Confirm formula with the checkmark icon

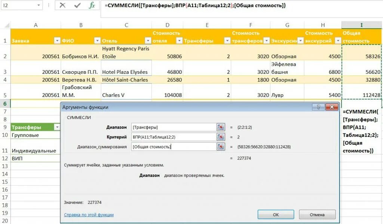pyautogui.click(x=77, y=5)
